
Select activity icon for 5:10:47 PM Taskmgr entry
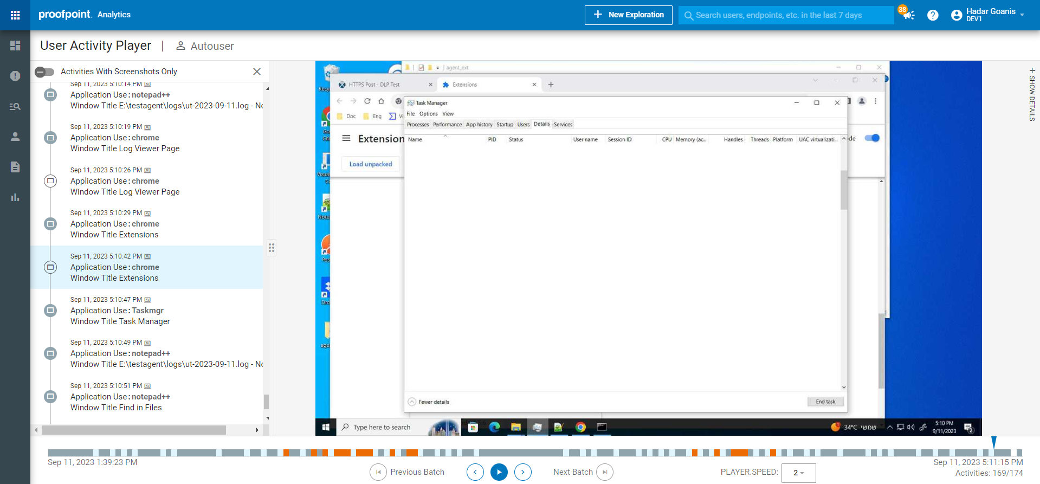point(50,311)
